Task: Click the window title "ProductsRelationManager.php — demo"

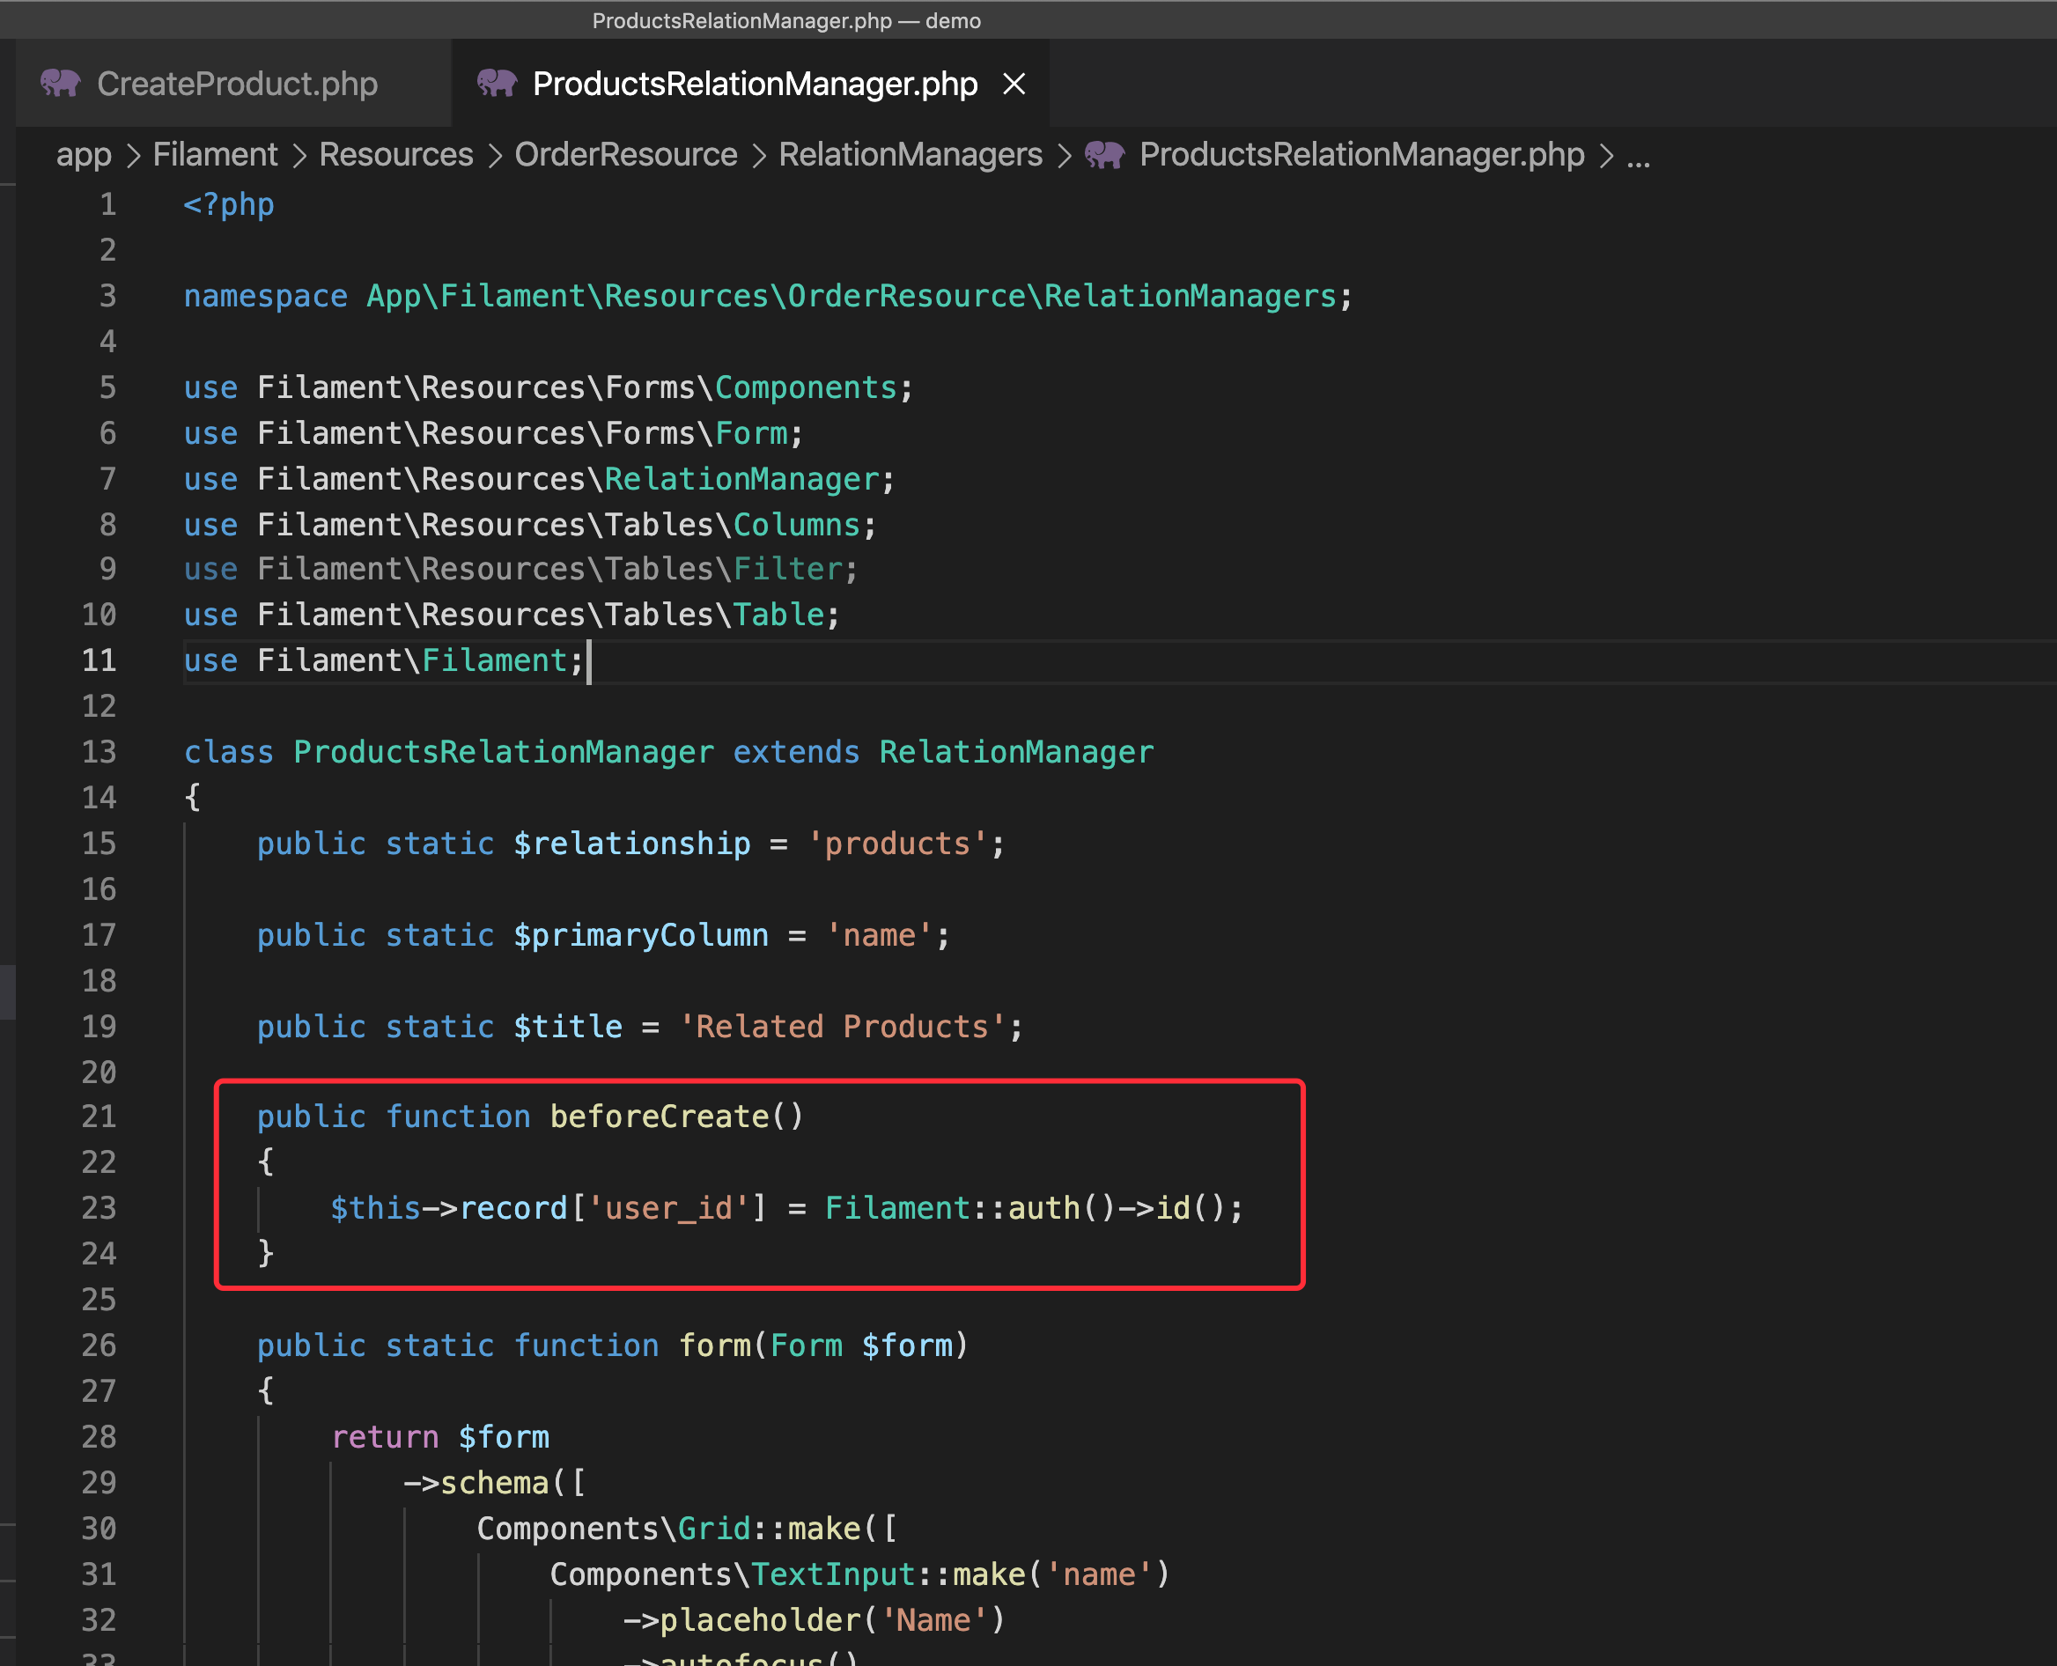Action: (x=785, y=20)
